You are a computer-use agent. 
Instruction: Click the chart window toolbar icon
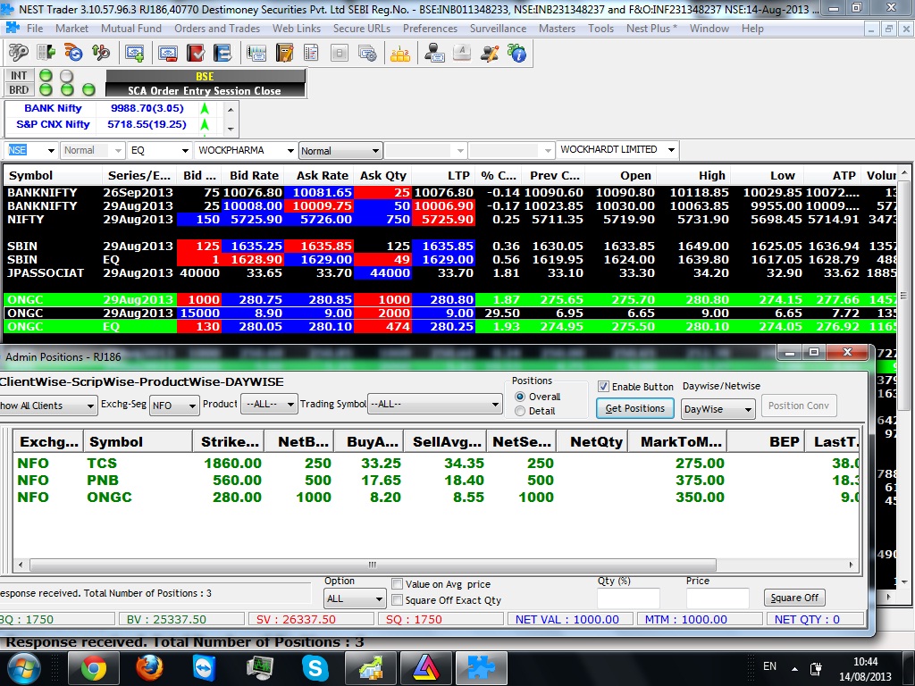point(256,54)
